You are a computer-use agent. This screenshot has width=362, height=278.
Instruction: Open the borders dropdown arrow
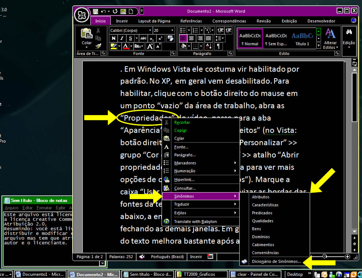tap(201, 46)
